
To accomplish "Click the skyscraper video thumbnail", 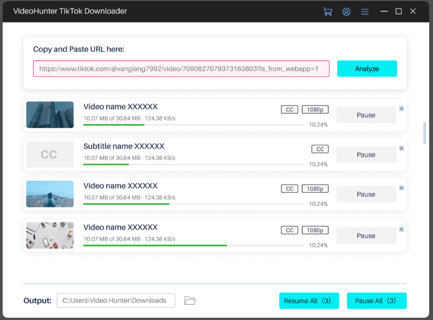I will (x=50, y=115).
